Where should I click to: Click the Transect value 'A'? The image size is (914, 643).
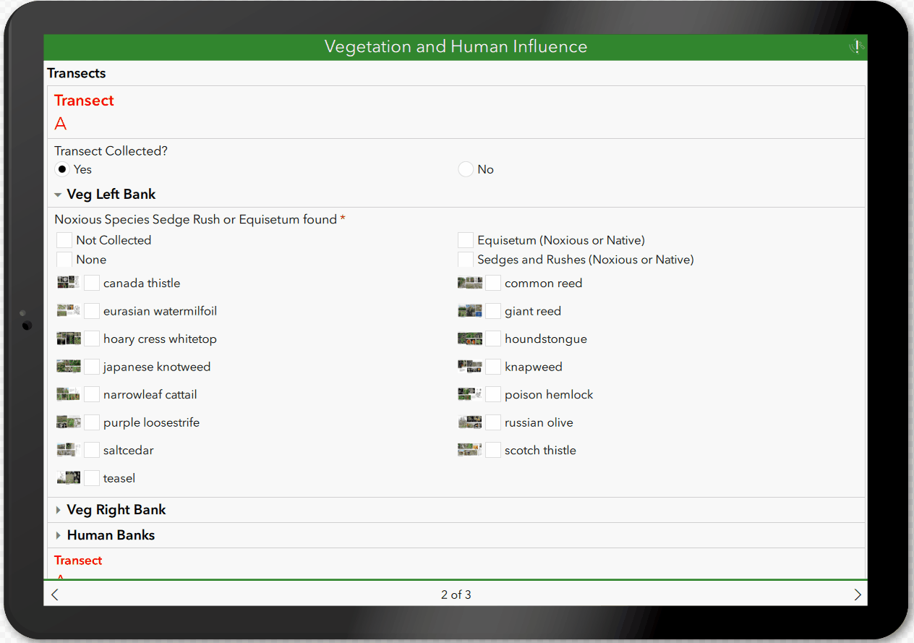coord(61,124)
